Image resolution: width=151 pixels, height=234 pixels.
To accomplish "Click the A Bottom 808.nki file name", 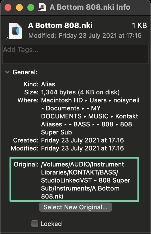I will [x=60, y=25].
